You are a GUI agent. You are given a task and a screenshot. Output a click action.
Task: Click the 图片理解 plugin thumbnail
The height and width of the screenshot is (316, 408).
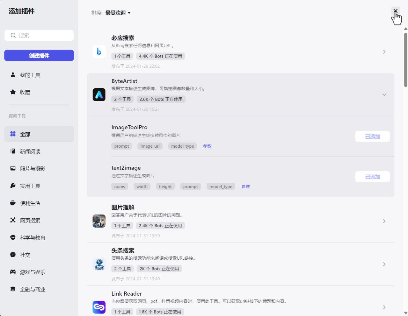(x=99, y=221)
